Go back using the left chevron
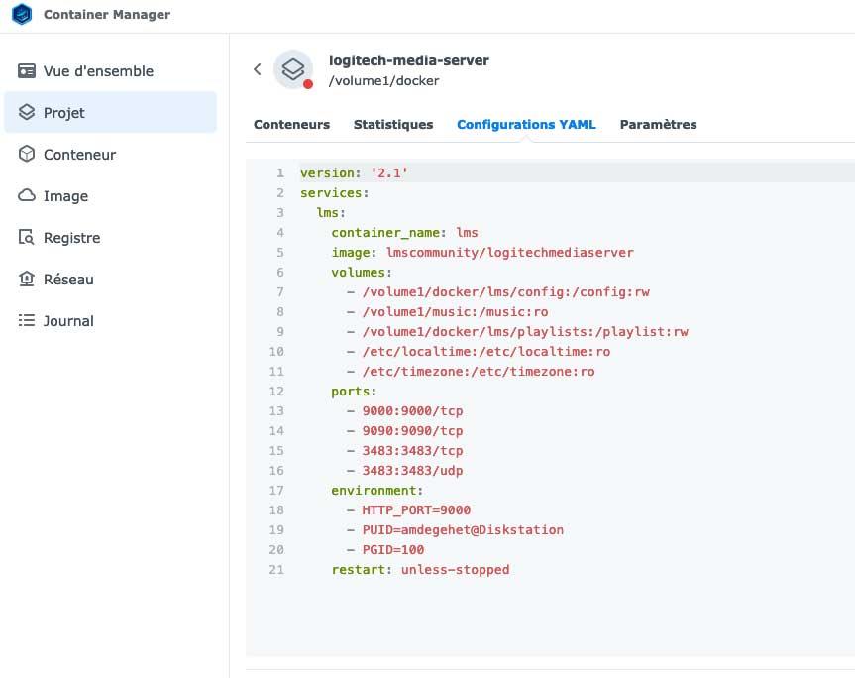855x678 pixels. point(258,69)
